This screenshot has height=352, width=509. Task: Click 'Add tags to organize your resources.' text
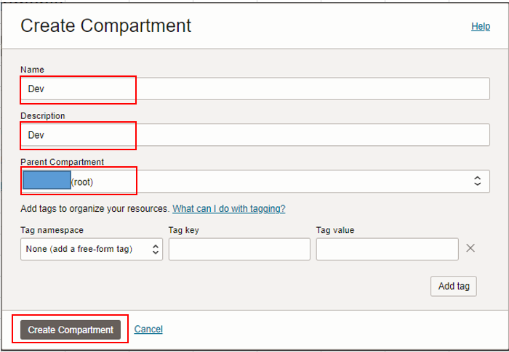(x=95, y=208)
